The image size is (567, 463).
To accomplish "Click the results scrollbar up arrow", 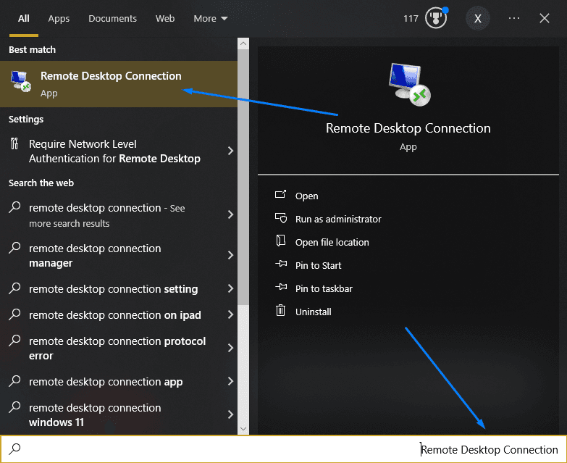I will pyautogui.click(x=243, y=43).
